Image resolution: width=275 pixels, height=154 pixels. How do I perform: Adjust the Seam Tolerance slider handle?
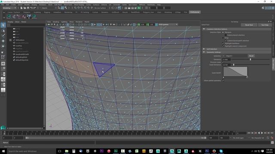coord(234,65)
